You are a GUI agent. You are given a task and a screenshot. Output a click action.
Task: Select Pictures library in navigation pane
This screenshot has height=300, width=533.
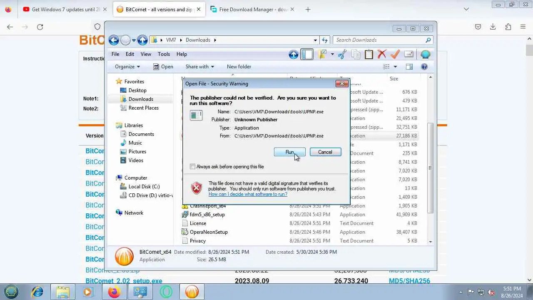point(137,152)
